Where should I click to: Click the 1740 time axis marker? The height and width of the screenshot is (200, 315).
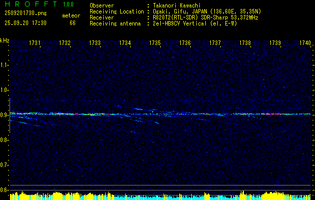point(305,42)
